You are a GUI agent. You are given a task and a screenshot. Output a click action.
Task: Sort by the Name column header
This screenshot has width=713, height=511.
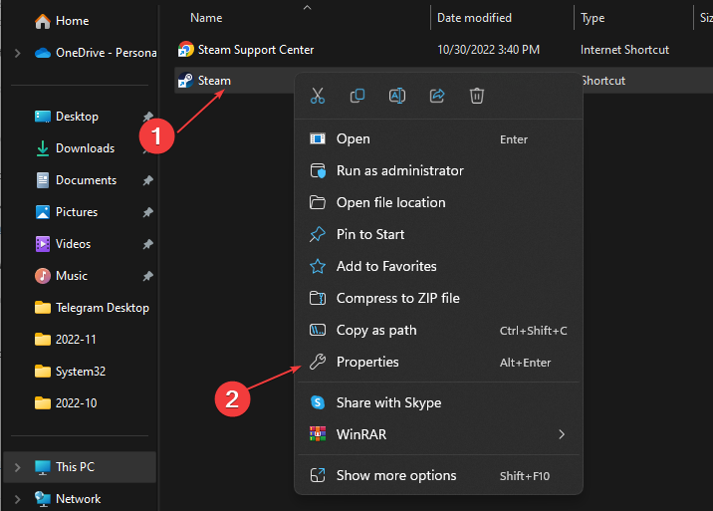pyautogui.click(x=206, y=18)
